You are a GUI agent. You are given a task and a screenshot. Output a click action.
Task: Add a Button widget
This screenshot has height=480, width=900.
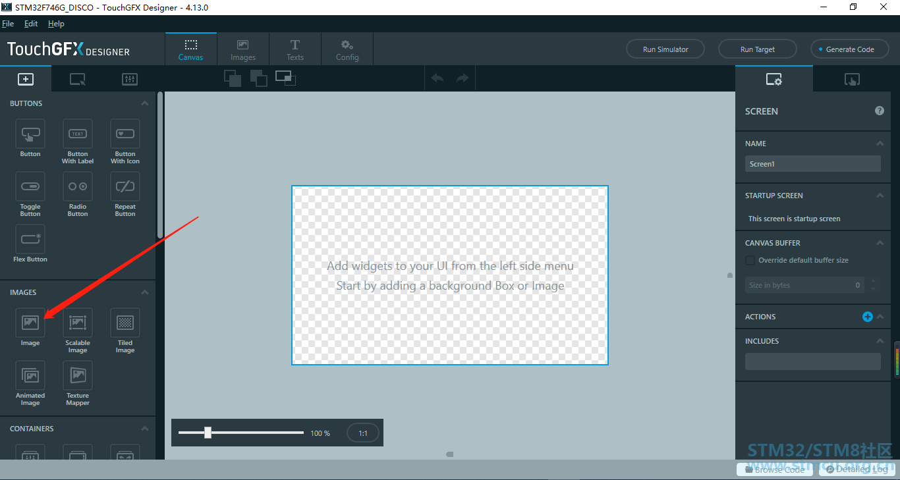coord(30,134)
